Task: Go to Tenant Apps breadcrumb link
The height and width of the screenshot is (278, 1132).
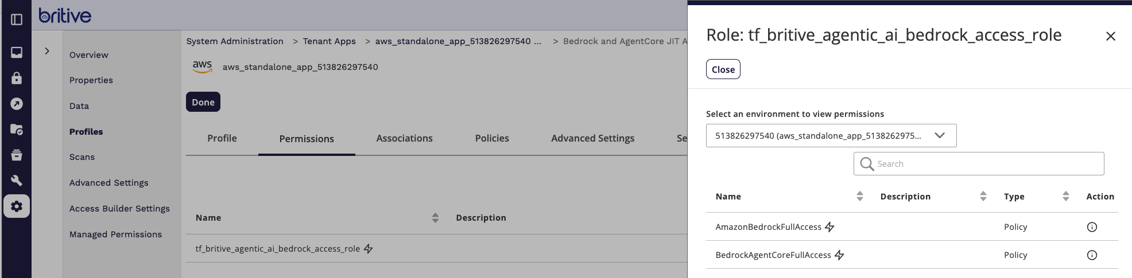Action: pos(329,41)
